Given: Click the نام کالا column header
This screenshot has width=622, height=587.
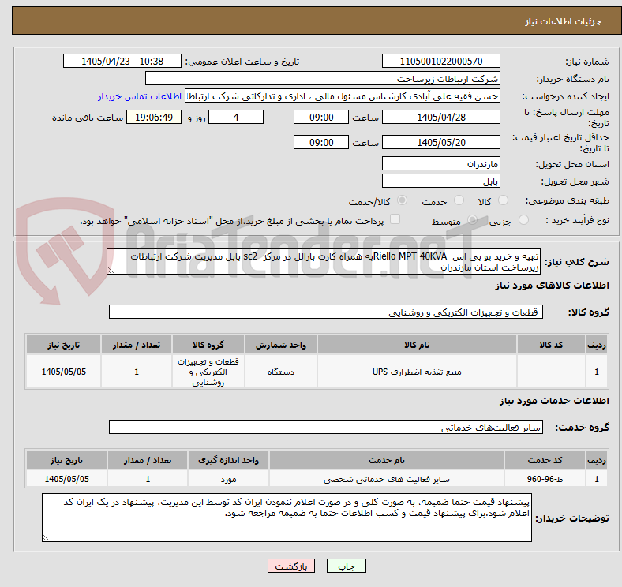Looking at the screenshot, I should [417, 345].
